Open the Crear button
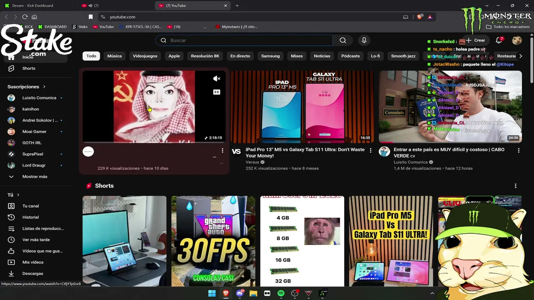This screenshot has height=300, width=534. coord(476,40)
